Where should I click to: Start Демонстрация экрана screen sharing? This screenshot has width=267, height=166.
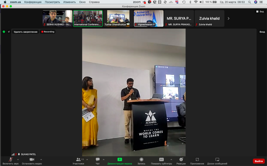click(120, 160)
